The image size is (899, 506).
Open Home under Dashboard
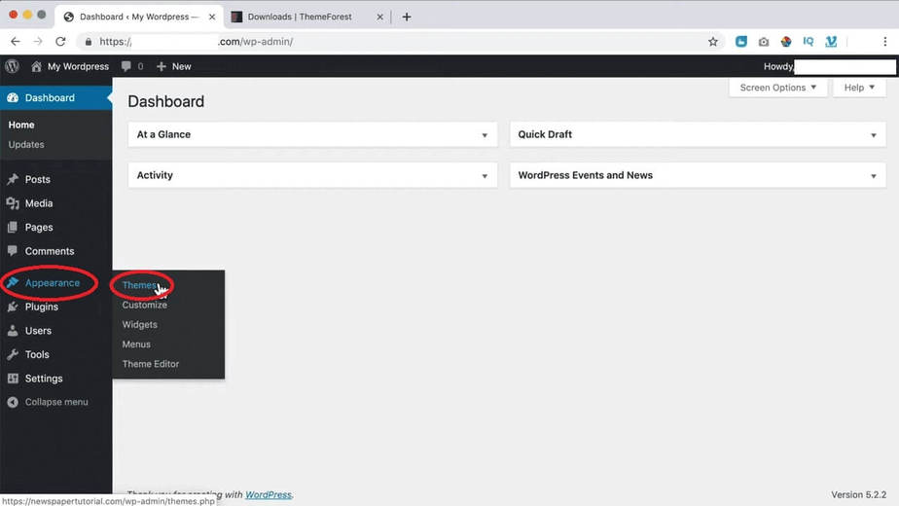point(21,125)
